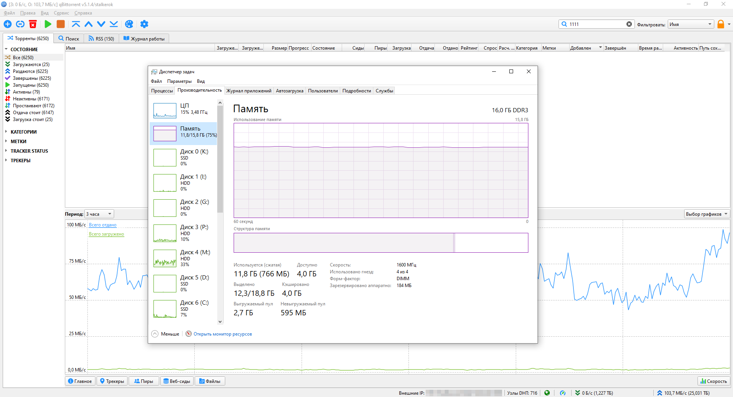Move torrent to top of queue
The image size is (733, 397).
pyautogui.click(x=76, y=24)
